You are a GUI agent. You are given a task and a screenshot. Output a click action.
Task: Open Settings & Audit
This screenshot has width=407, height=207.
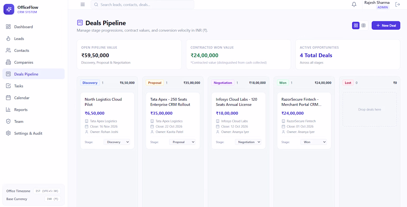click(x=33, y=133)
